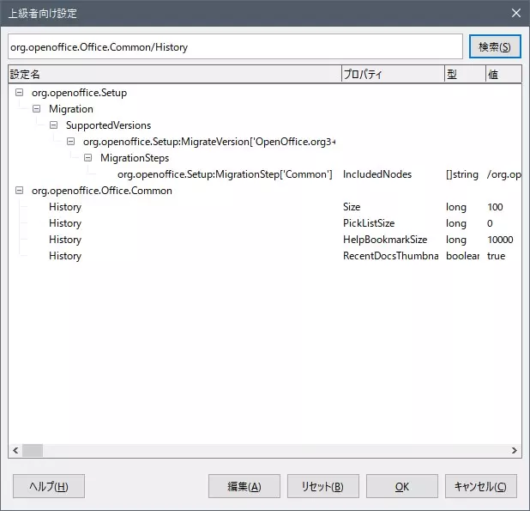
Task: Open help with the ヘルプ button
Action: click(48, 486)
